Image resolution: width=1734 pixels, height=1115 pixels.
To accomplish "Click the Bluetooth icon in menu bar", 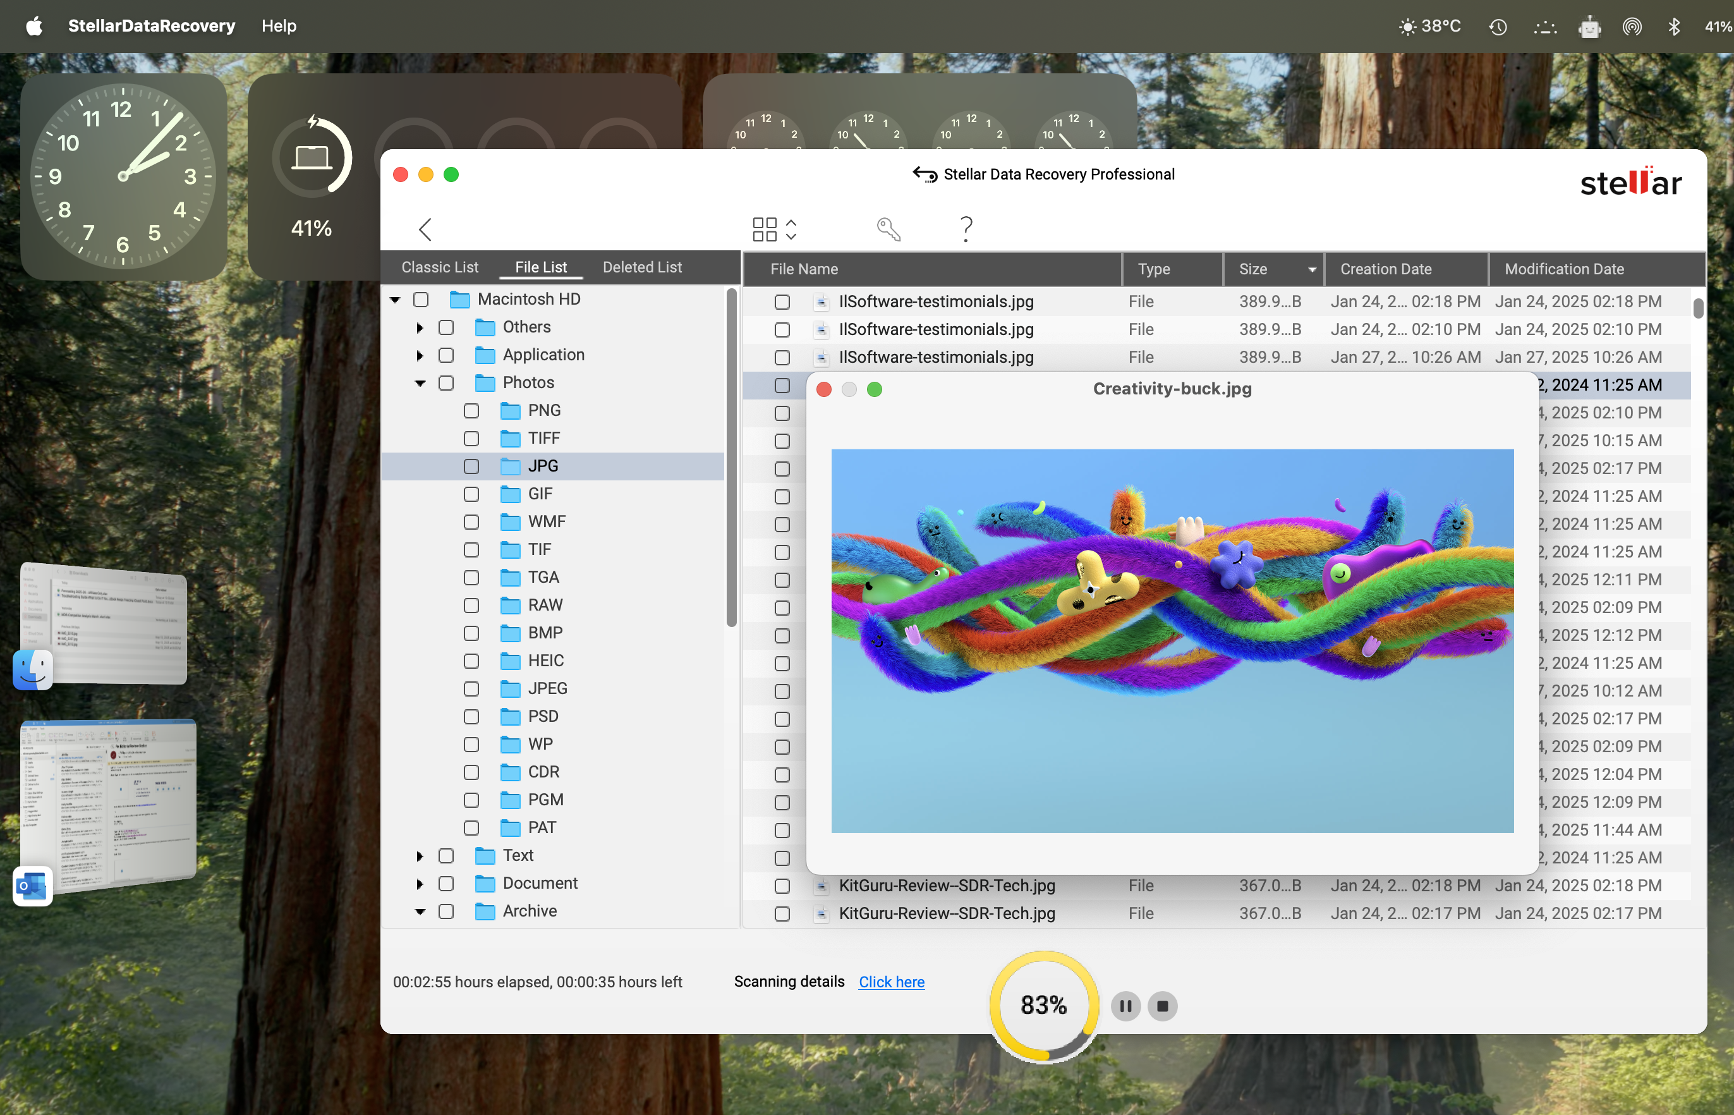I will (1673, 27).
